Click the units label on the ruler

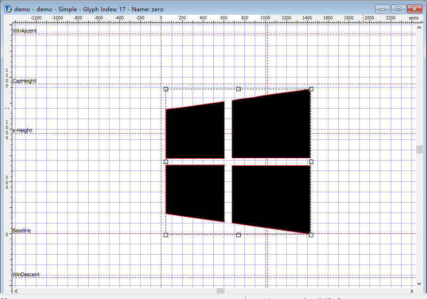[x=414, y=18]
